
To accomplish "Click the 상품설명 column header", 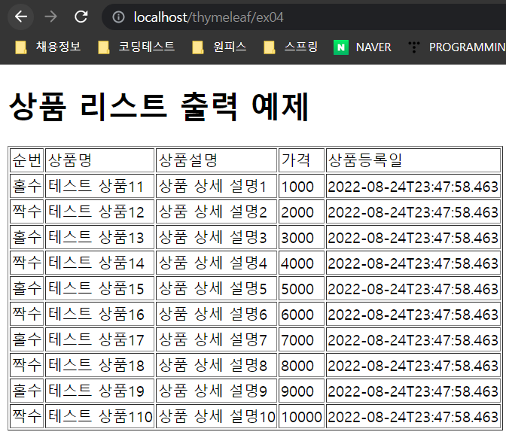I will pyautogui.click(x=217, y=160).
